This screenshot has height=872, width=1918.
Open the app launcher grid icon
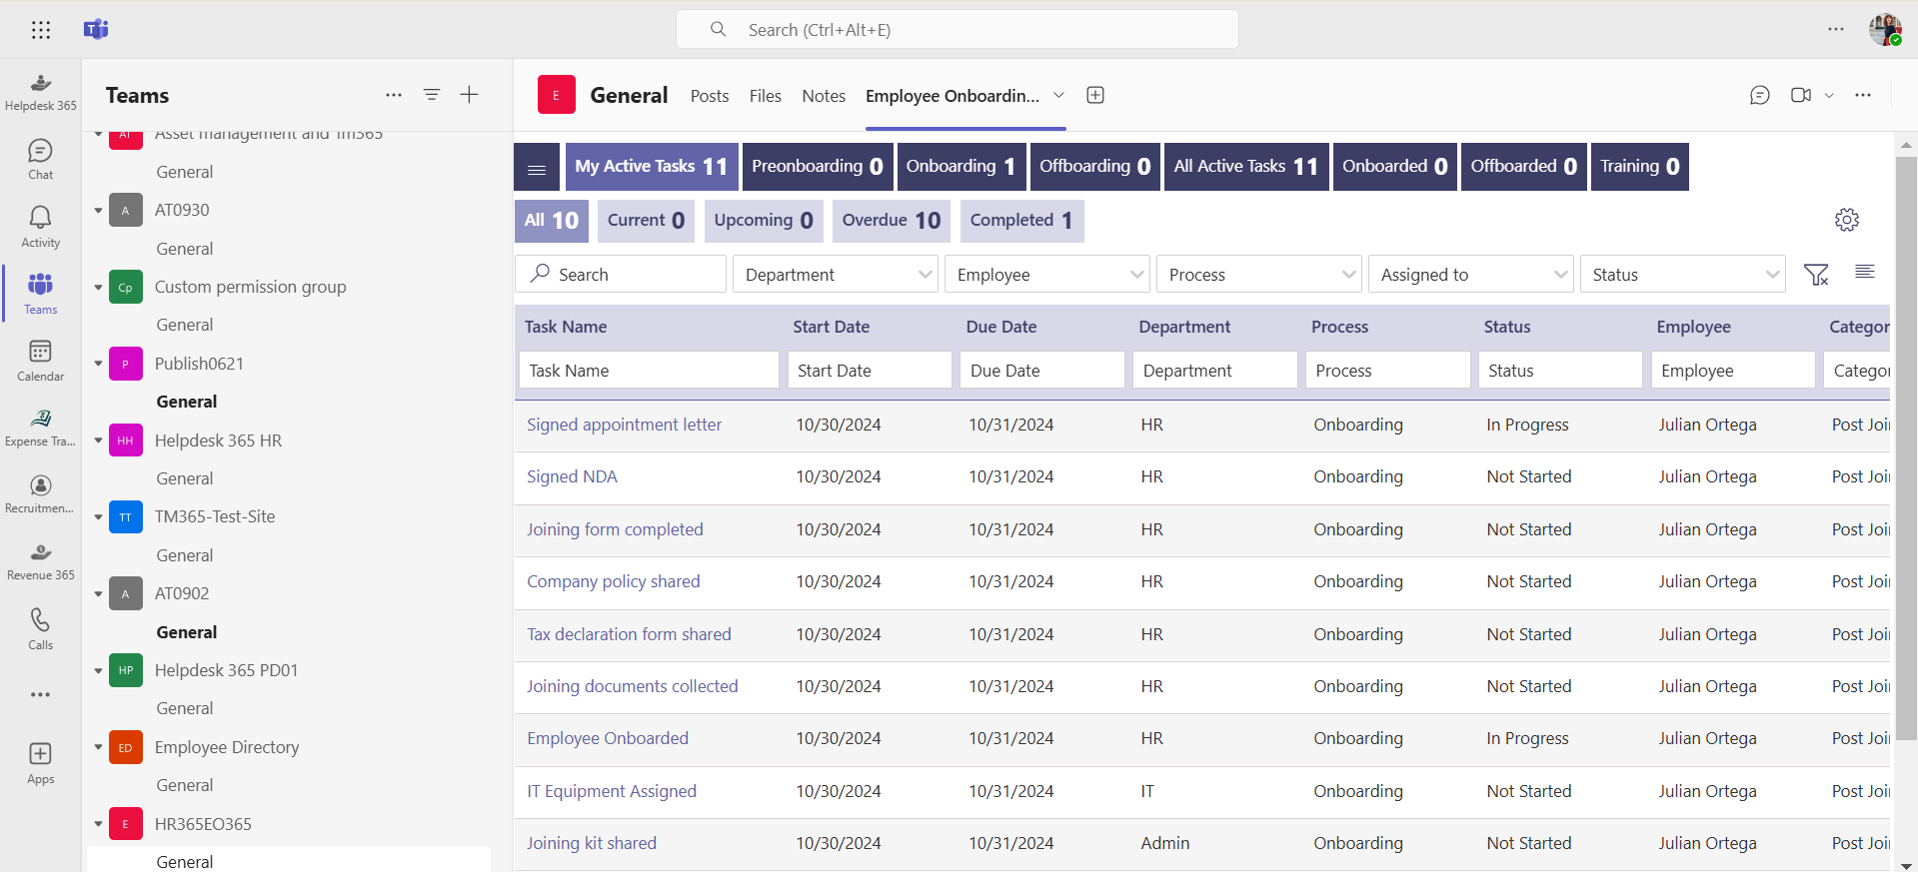tap(41, 30)
